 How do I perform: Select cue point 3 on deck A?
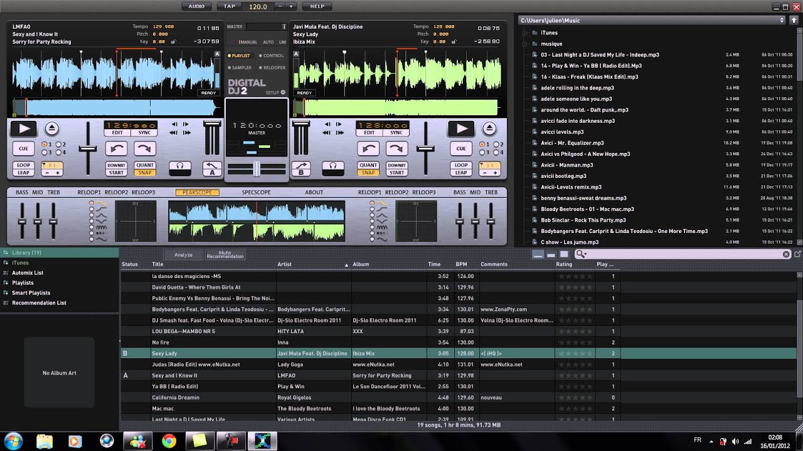43,152
